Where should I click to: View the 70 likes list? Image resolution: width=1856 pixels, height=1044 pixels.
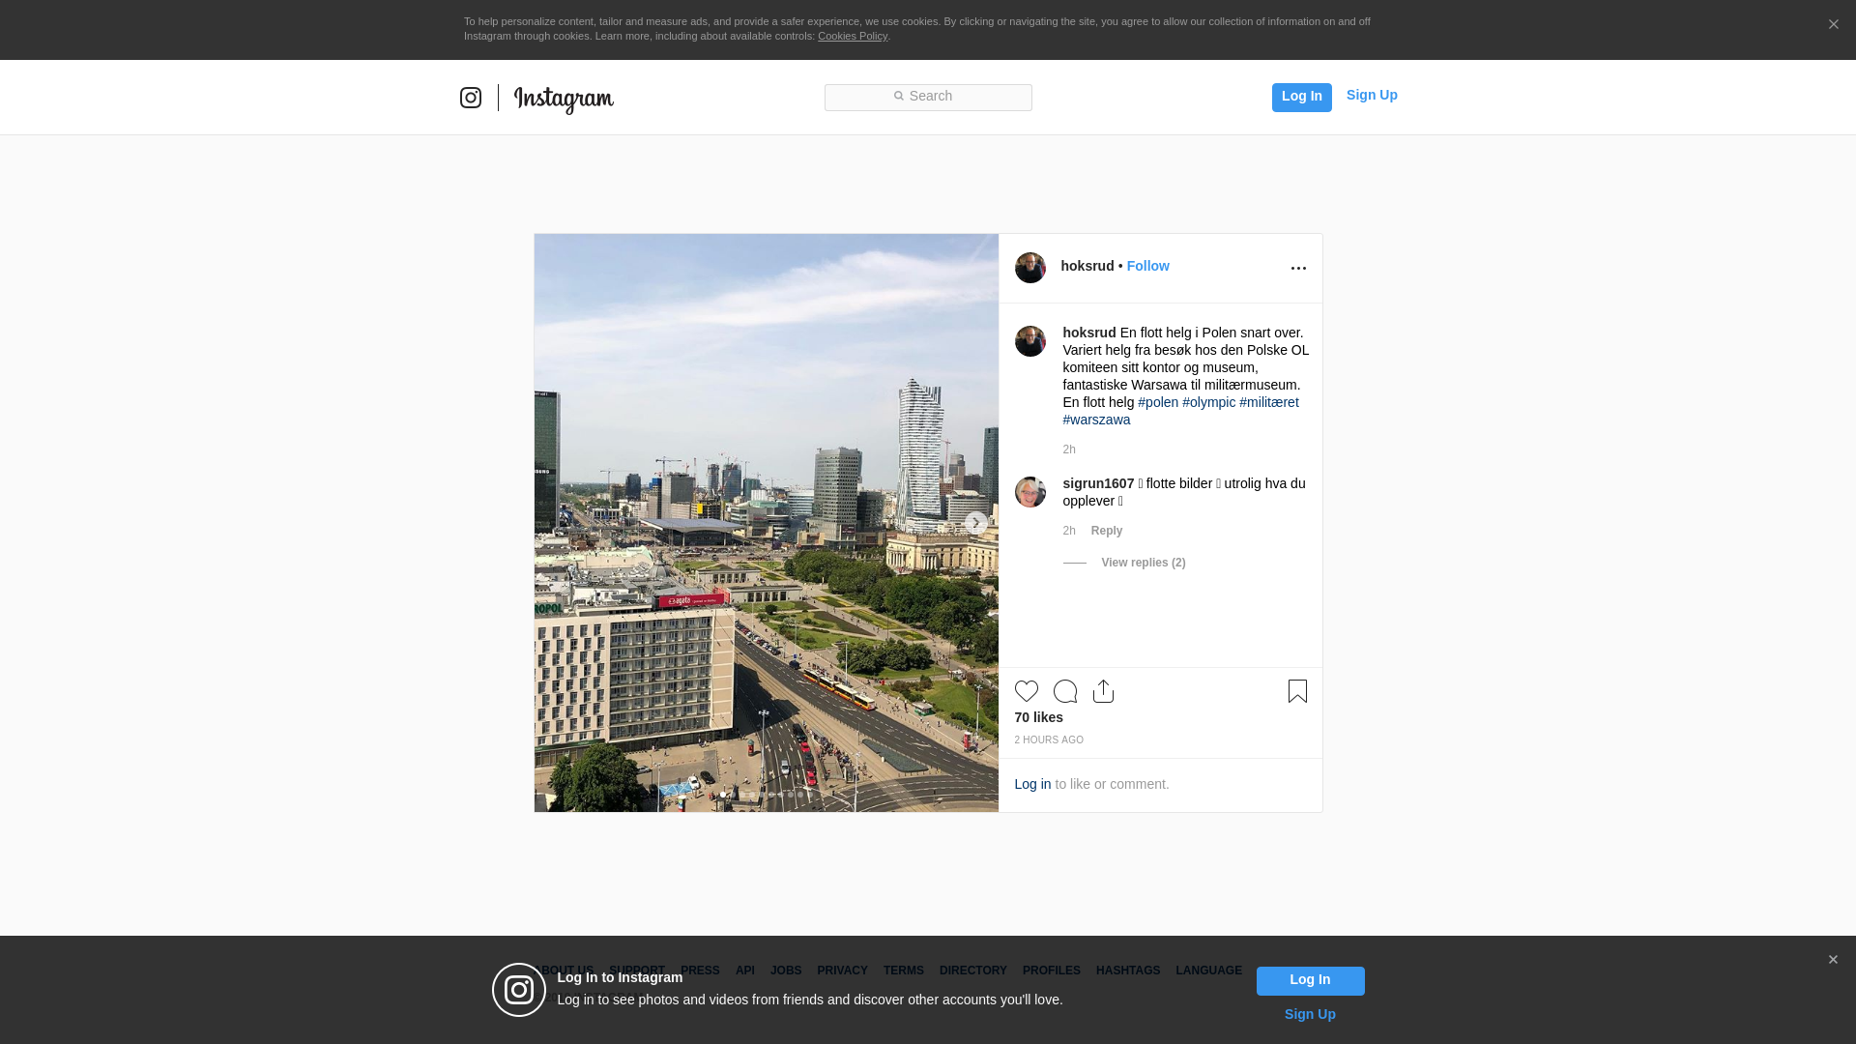click(x=1038, y=717)
